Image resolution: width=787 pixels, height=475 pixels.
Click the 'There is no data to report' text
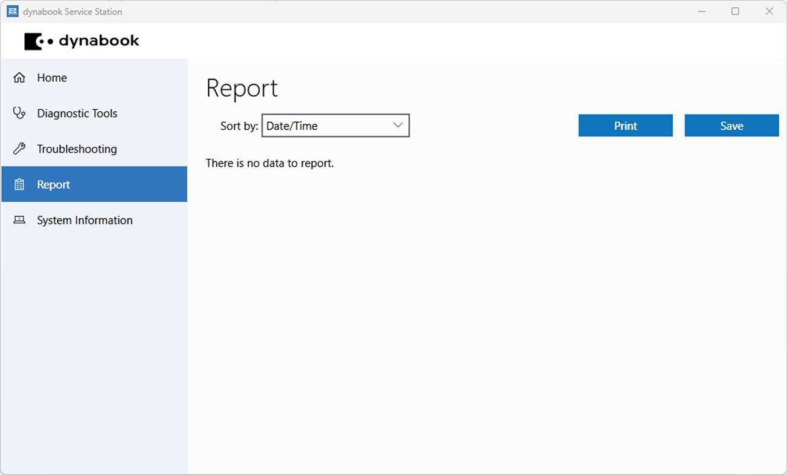(x=270, y=163)
